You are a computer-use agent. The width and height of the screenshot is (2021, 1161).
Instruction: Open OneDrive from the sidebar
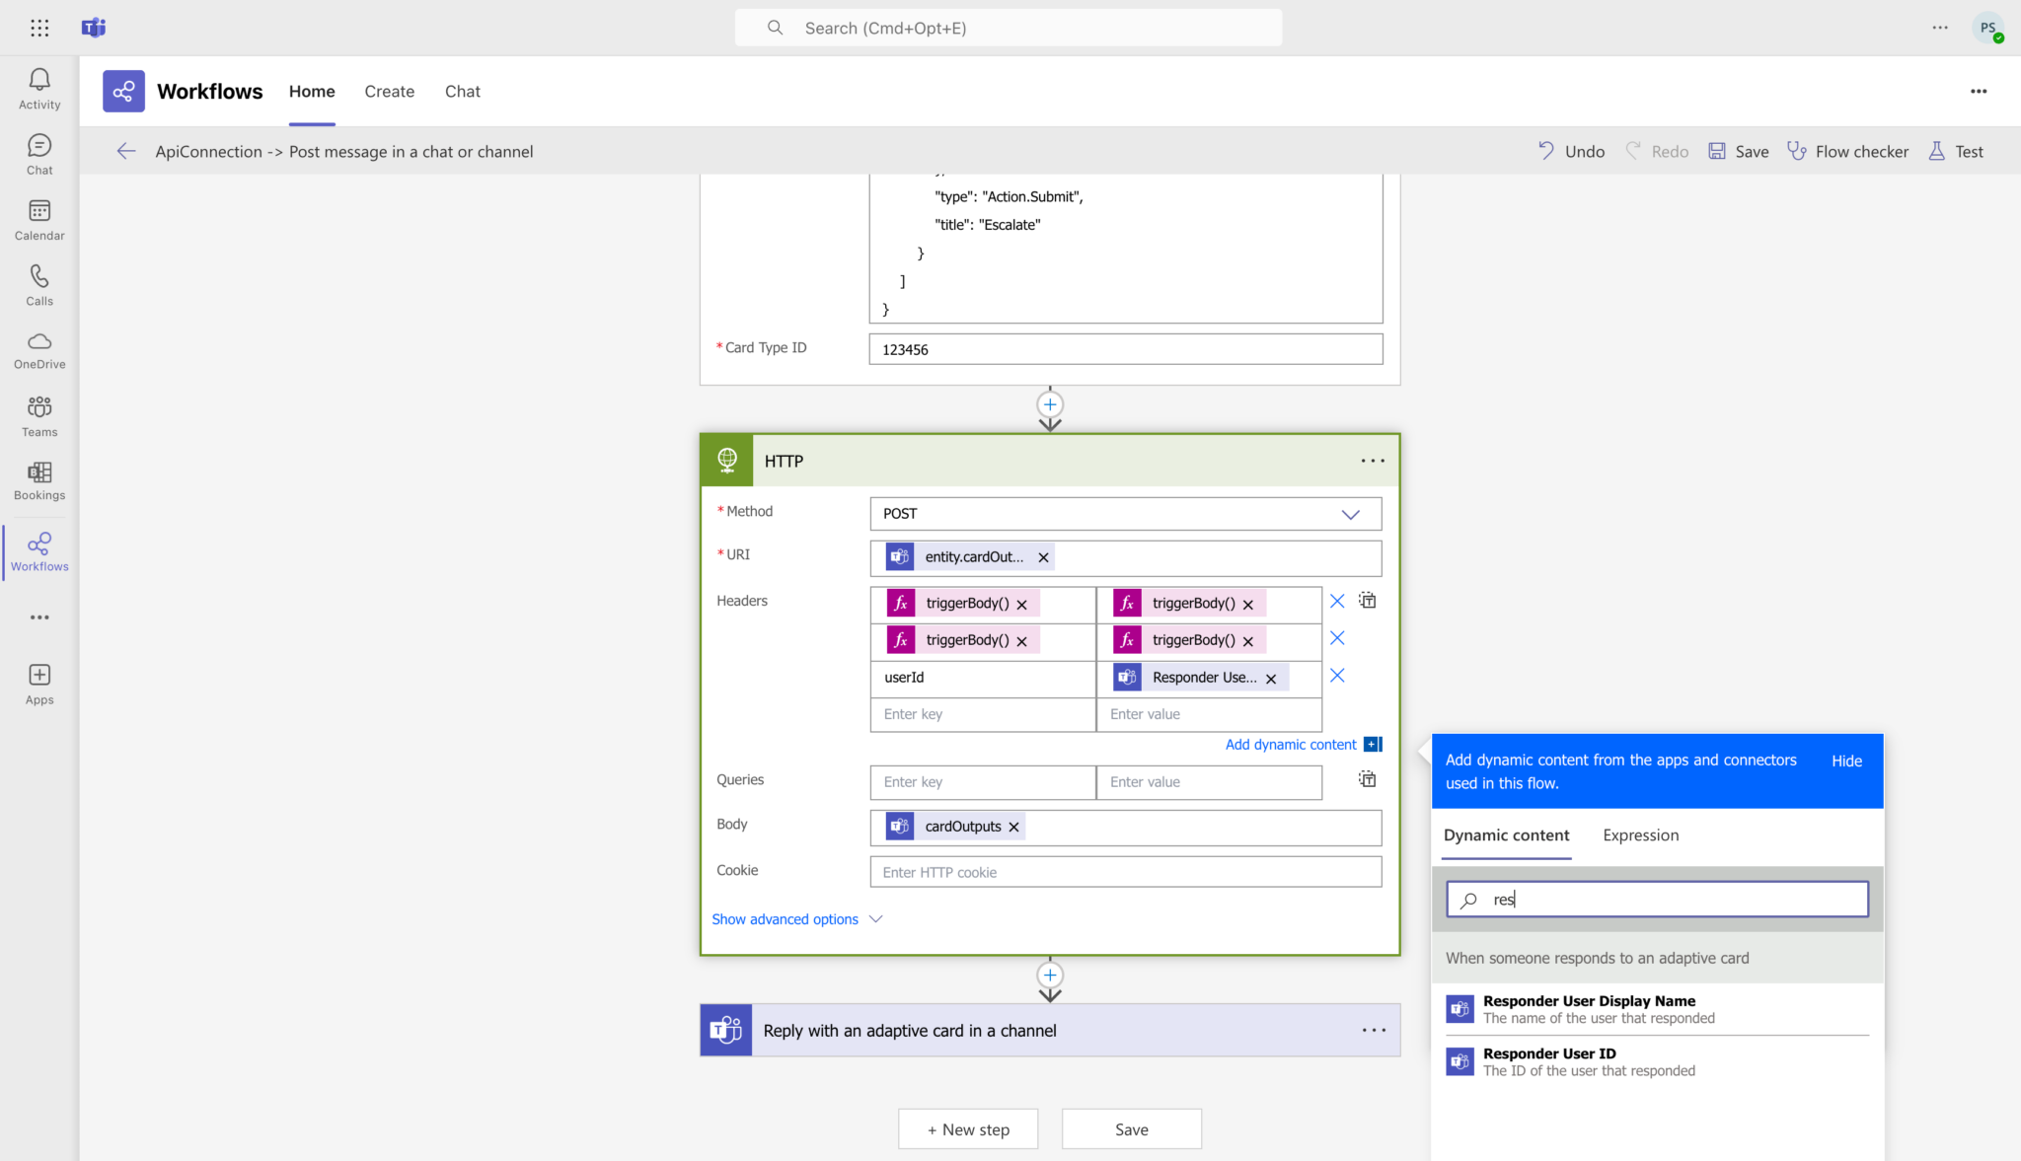(38, 350)
